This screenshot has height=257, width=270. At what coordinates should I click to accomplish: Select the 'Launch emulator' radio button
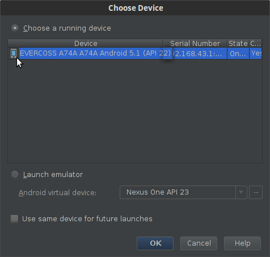pyautogui.click(x=15, y=175)
